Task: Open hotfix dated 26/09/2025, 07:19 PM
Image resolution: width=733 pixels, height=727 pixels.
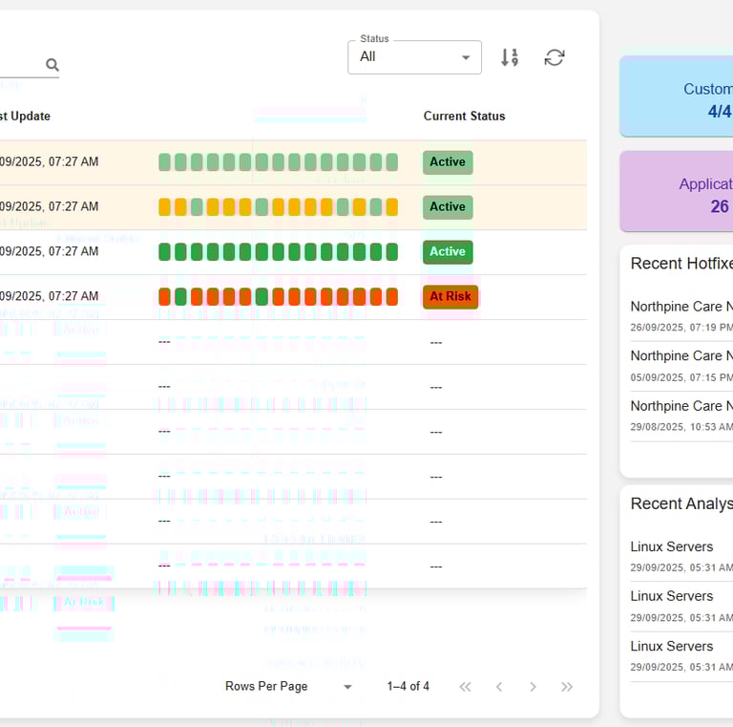Action: [x=681, y=316]
